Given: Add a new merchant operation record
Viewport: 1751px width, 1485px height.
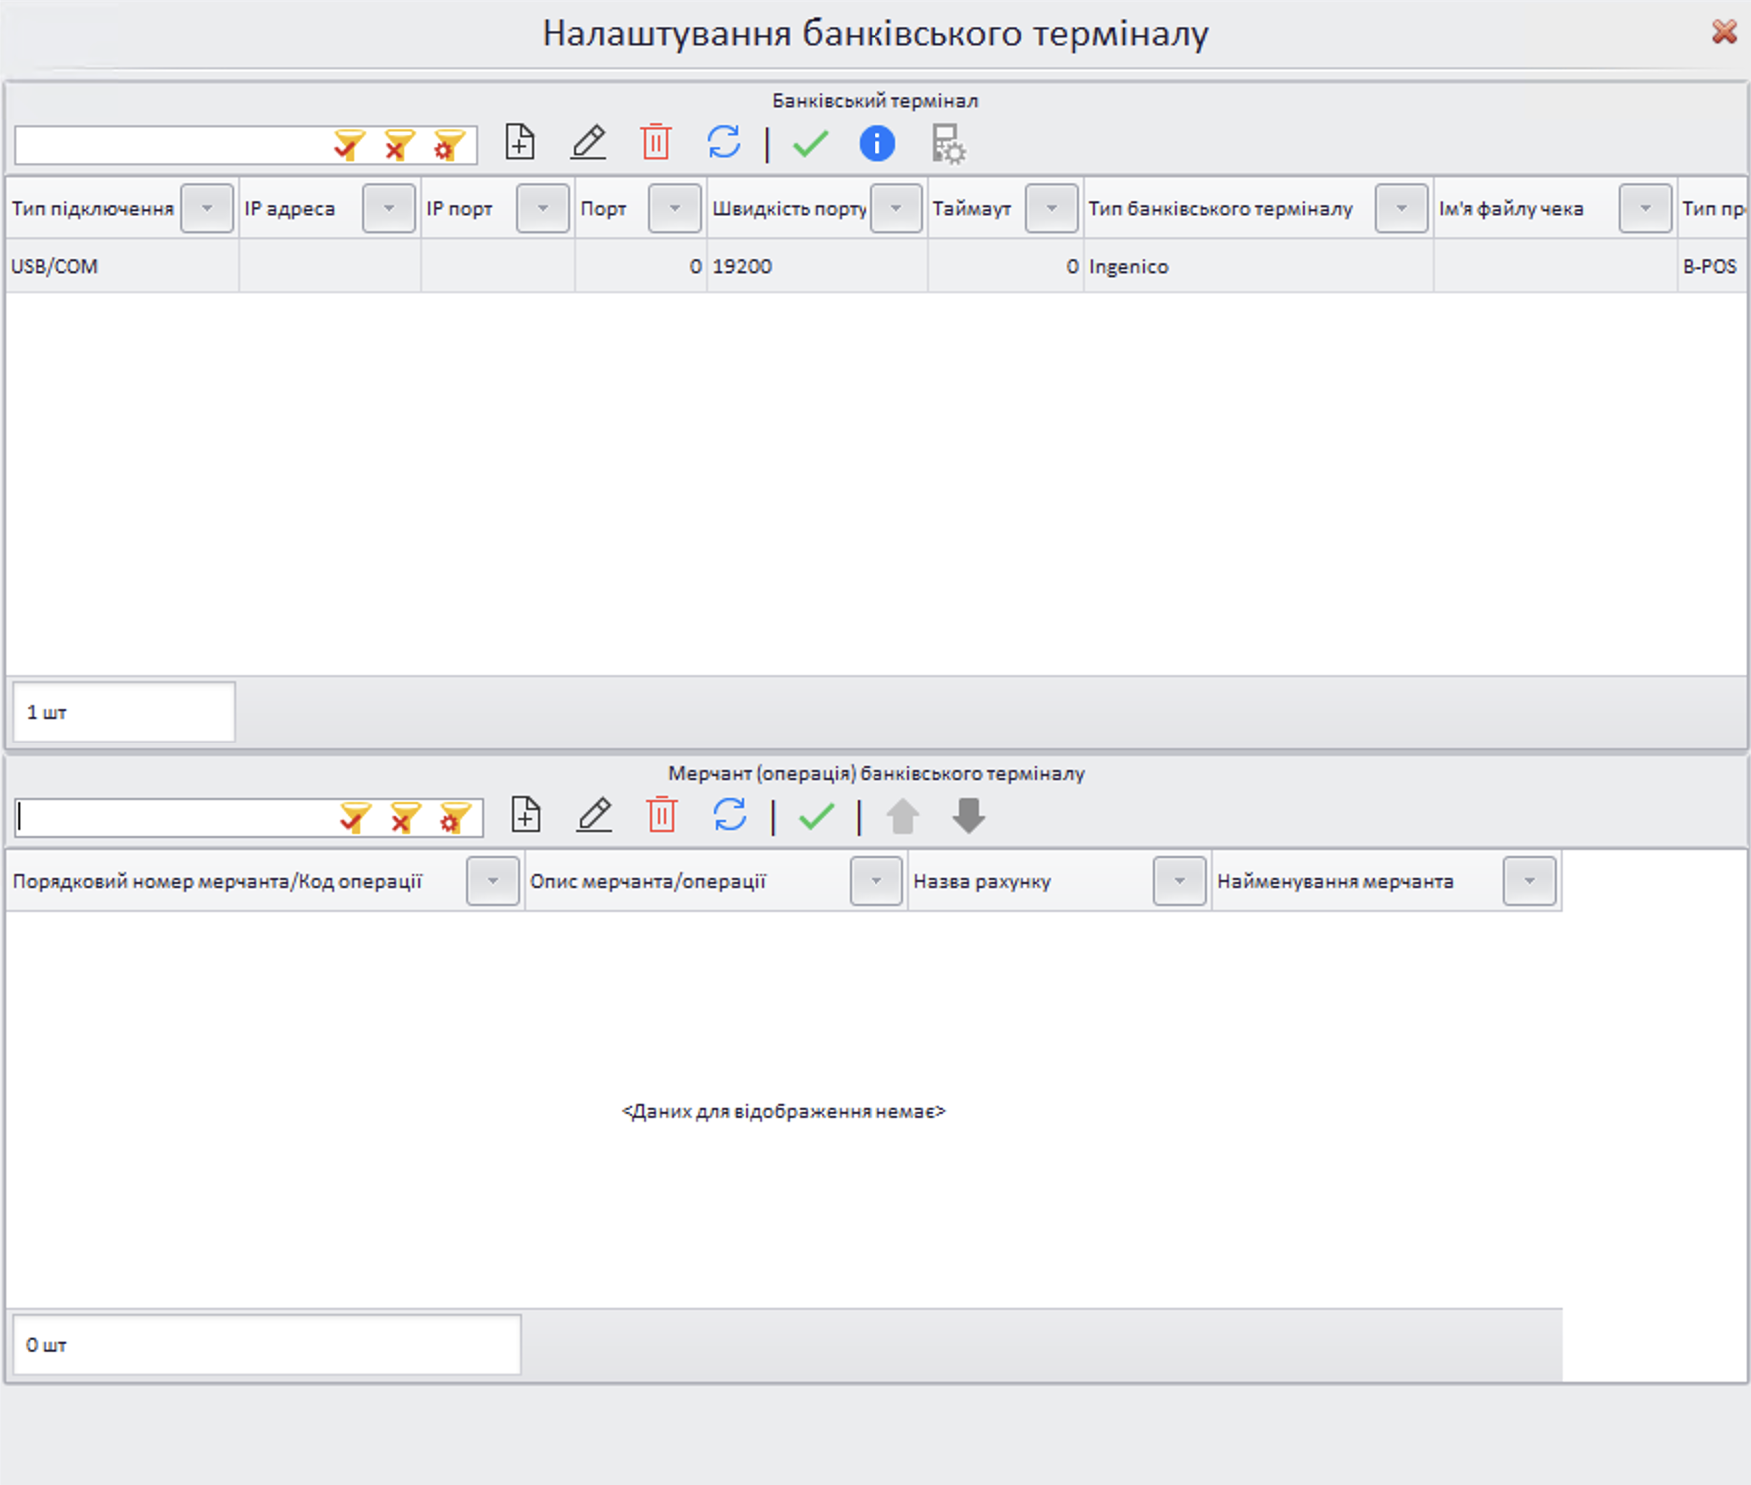Looking at the screenshot, I should click(526, 815).
